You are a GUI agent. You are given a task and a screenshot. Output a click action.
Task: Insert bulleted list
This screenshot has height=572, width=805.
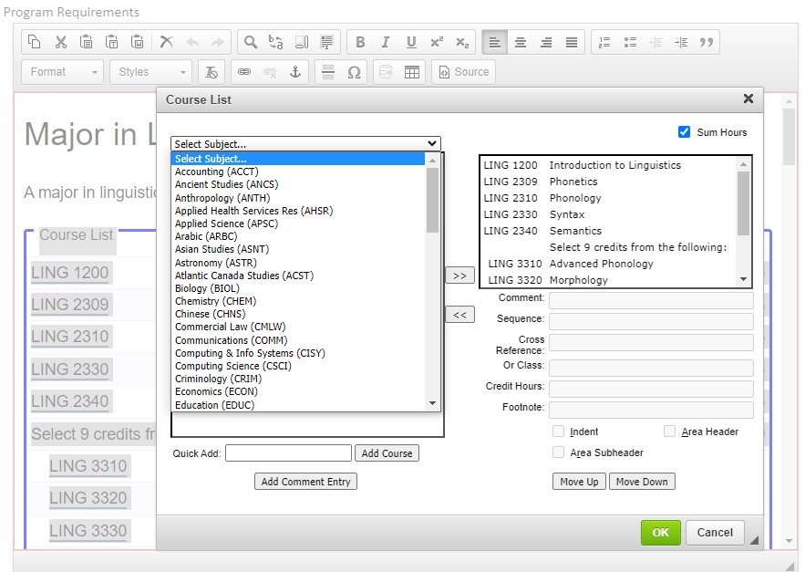click(x=631, y=42)
